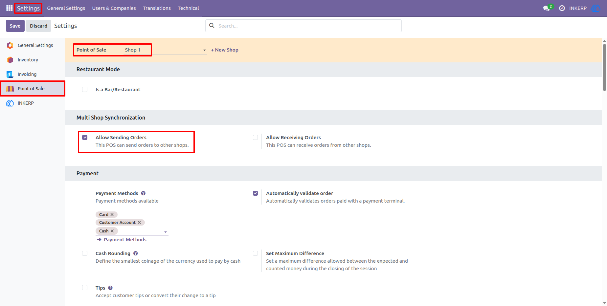The height and width of the screenshot is (306, 607).
Task: Click the INKERP logo in top bar
Action: tap(596, 8)
